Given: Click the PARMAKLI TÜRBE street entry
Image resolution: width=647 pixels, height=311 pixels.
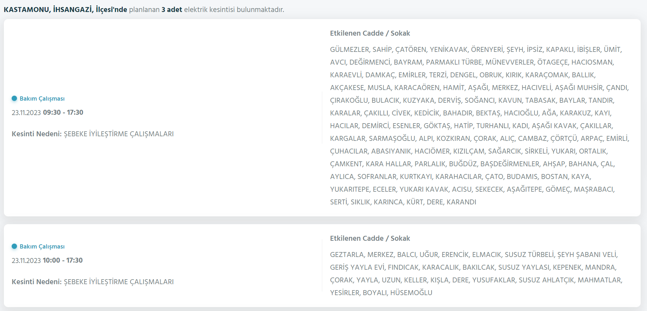Looking at the screenshot, I should pyautogui.click(x=454, y=62).
